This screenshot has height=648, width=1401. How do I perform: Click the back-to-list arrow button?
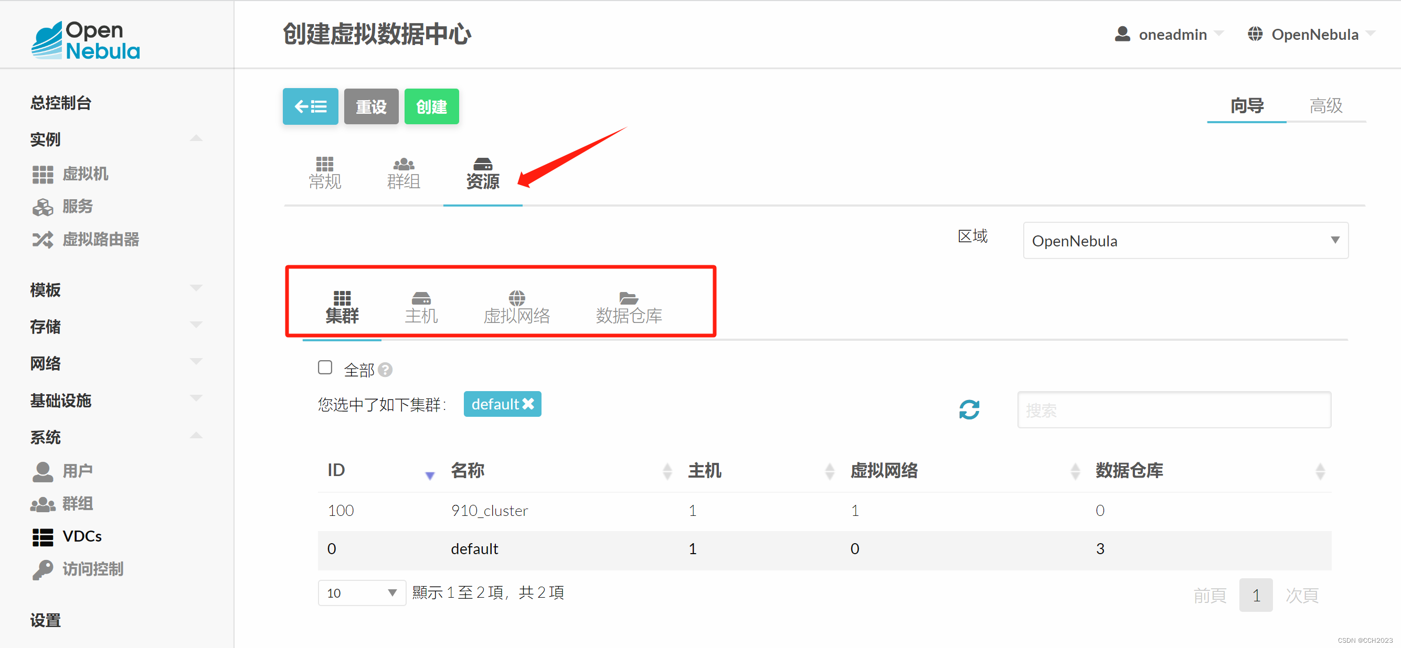(310, 106)
